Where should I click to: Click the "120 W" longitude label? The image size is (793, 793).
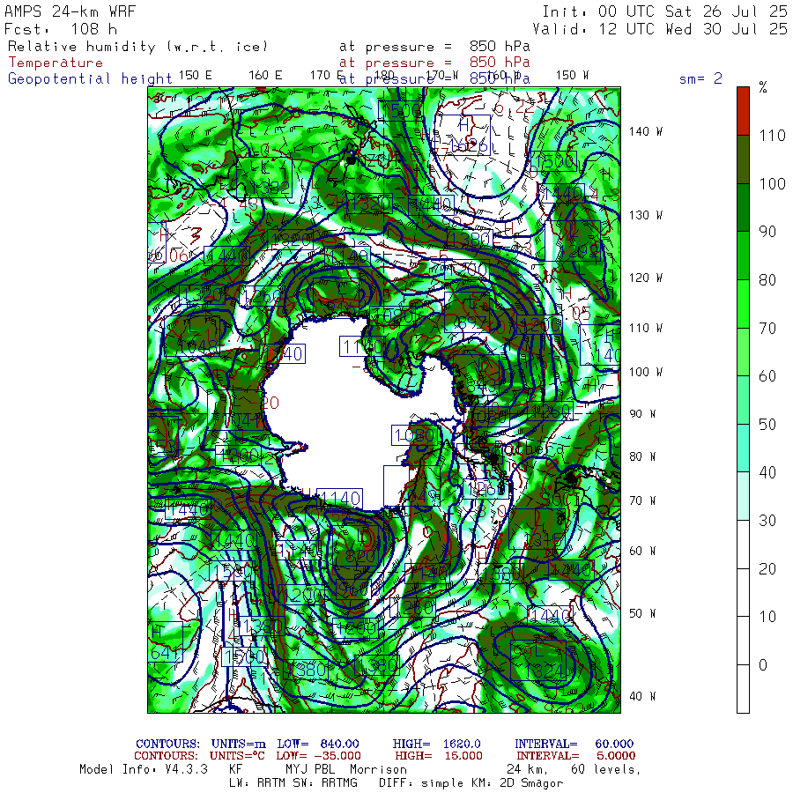point(646,278)
